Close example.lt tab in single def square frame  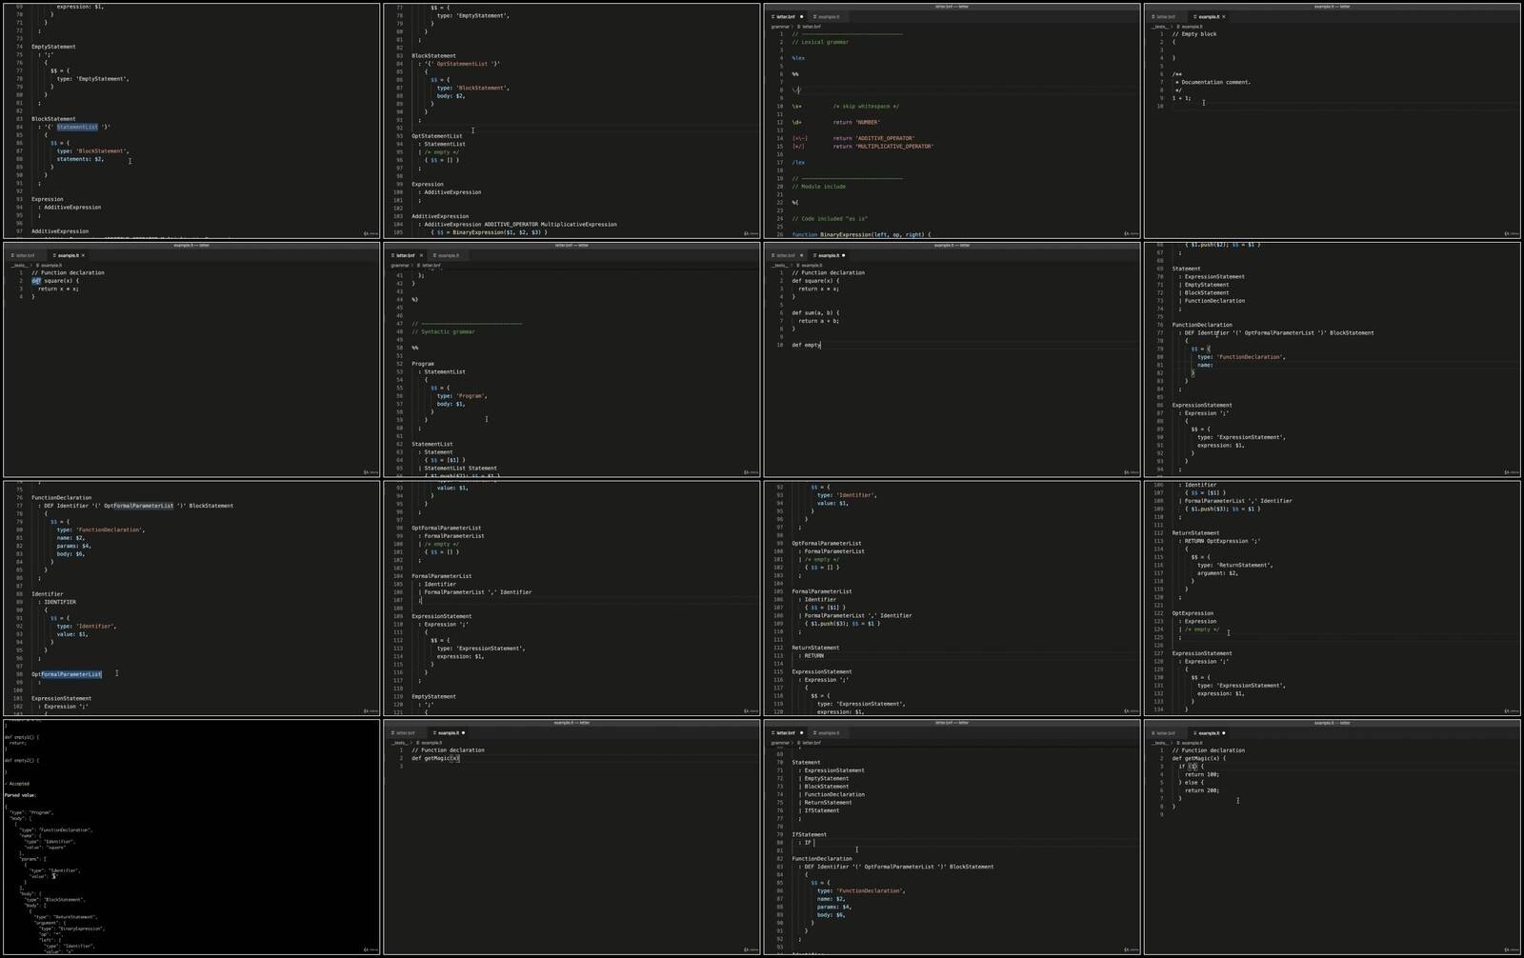83,255
